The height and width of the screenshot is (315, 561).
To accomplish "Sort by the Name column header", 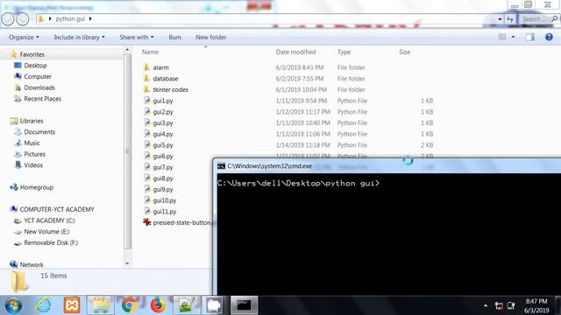I will tap(150, 52).
